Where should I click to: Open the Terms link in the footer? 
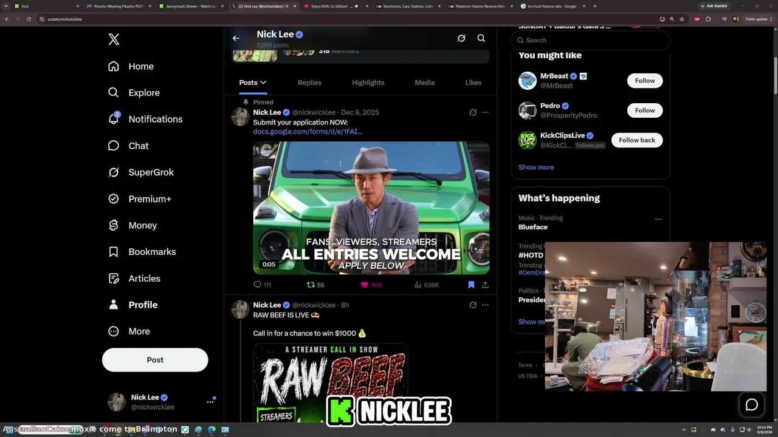pyautogui.click(x=525, y=365)
